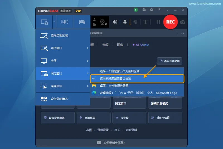The width and height of the screenshot is (223, 149).
Task: Toggle the microphone icon in toolbar
Action: (x=125, y=22)
